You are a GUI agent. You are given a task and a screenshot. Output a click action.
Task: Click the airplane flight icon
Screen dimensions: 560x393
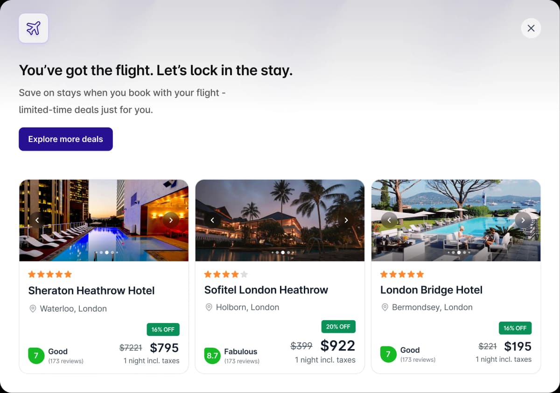click(33, 28)
